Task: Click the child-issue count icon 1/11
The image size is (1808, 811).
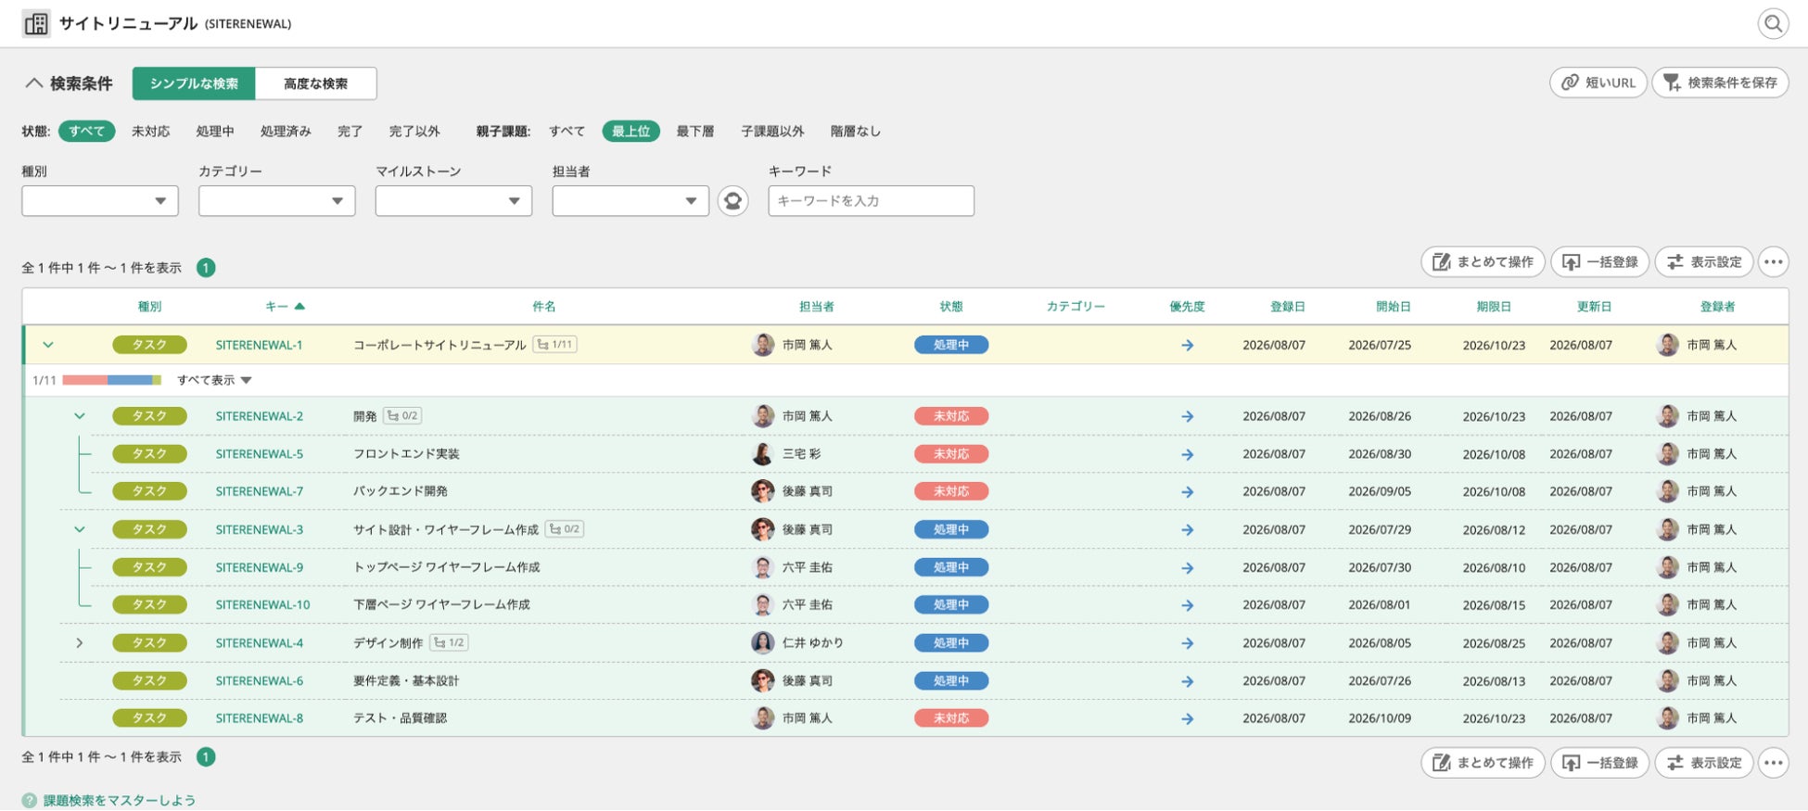Action: 555,345
